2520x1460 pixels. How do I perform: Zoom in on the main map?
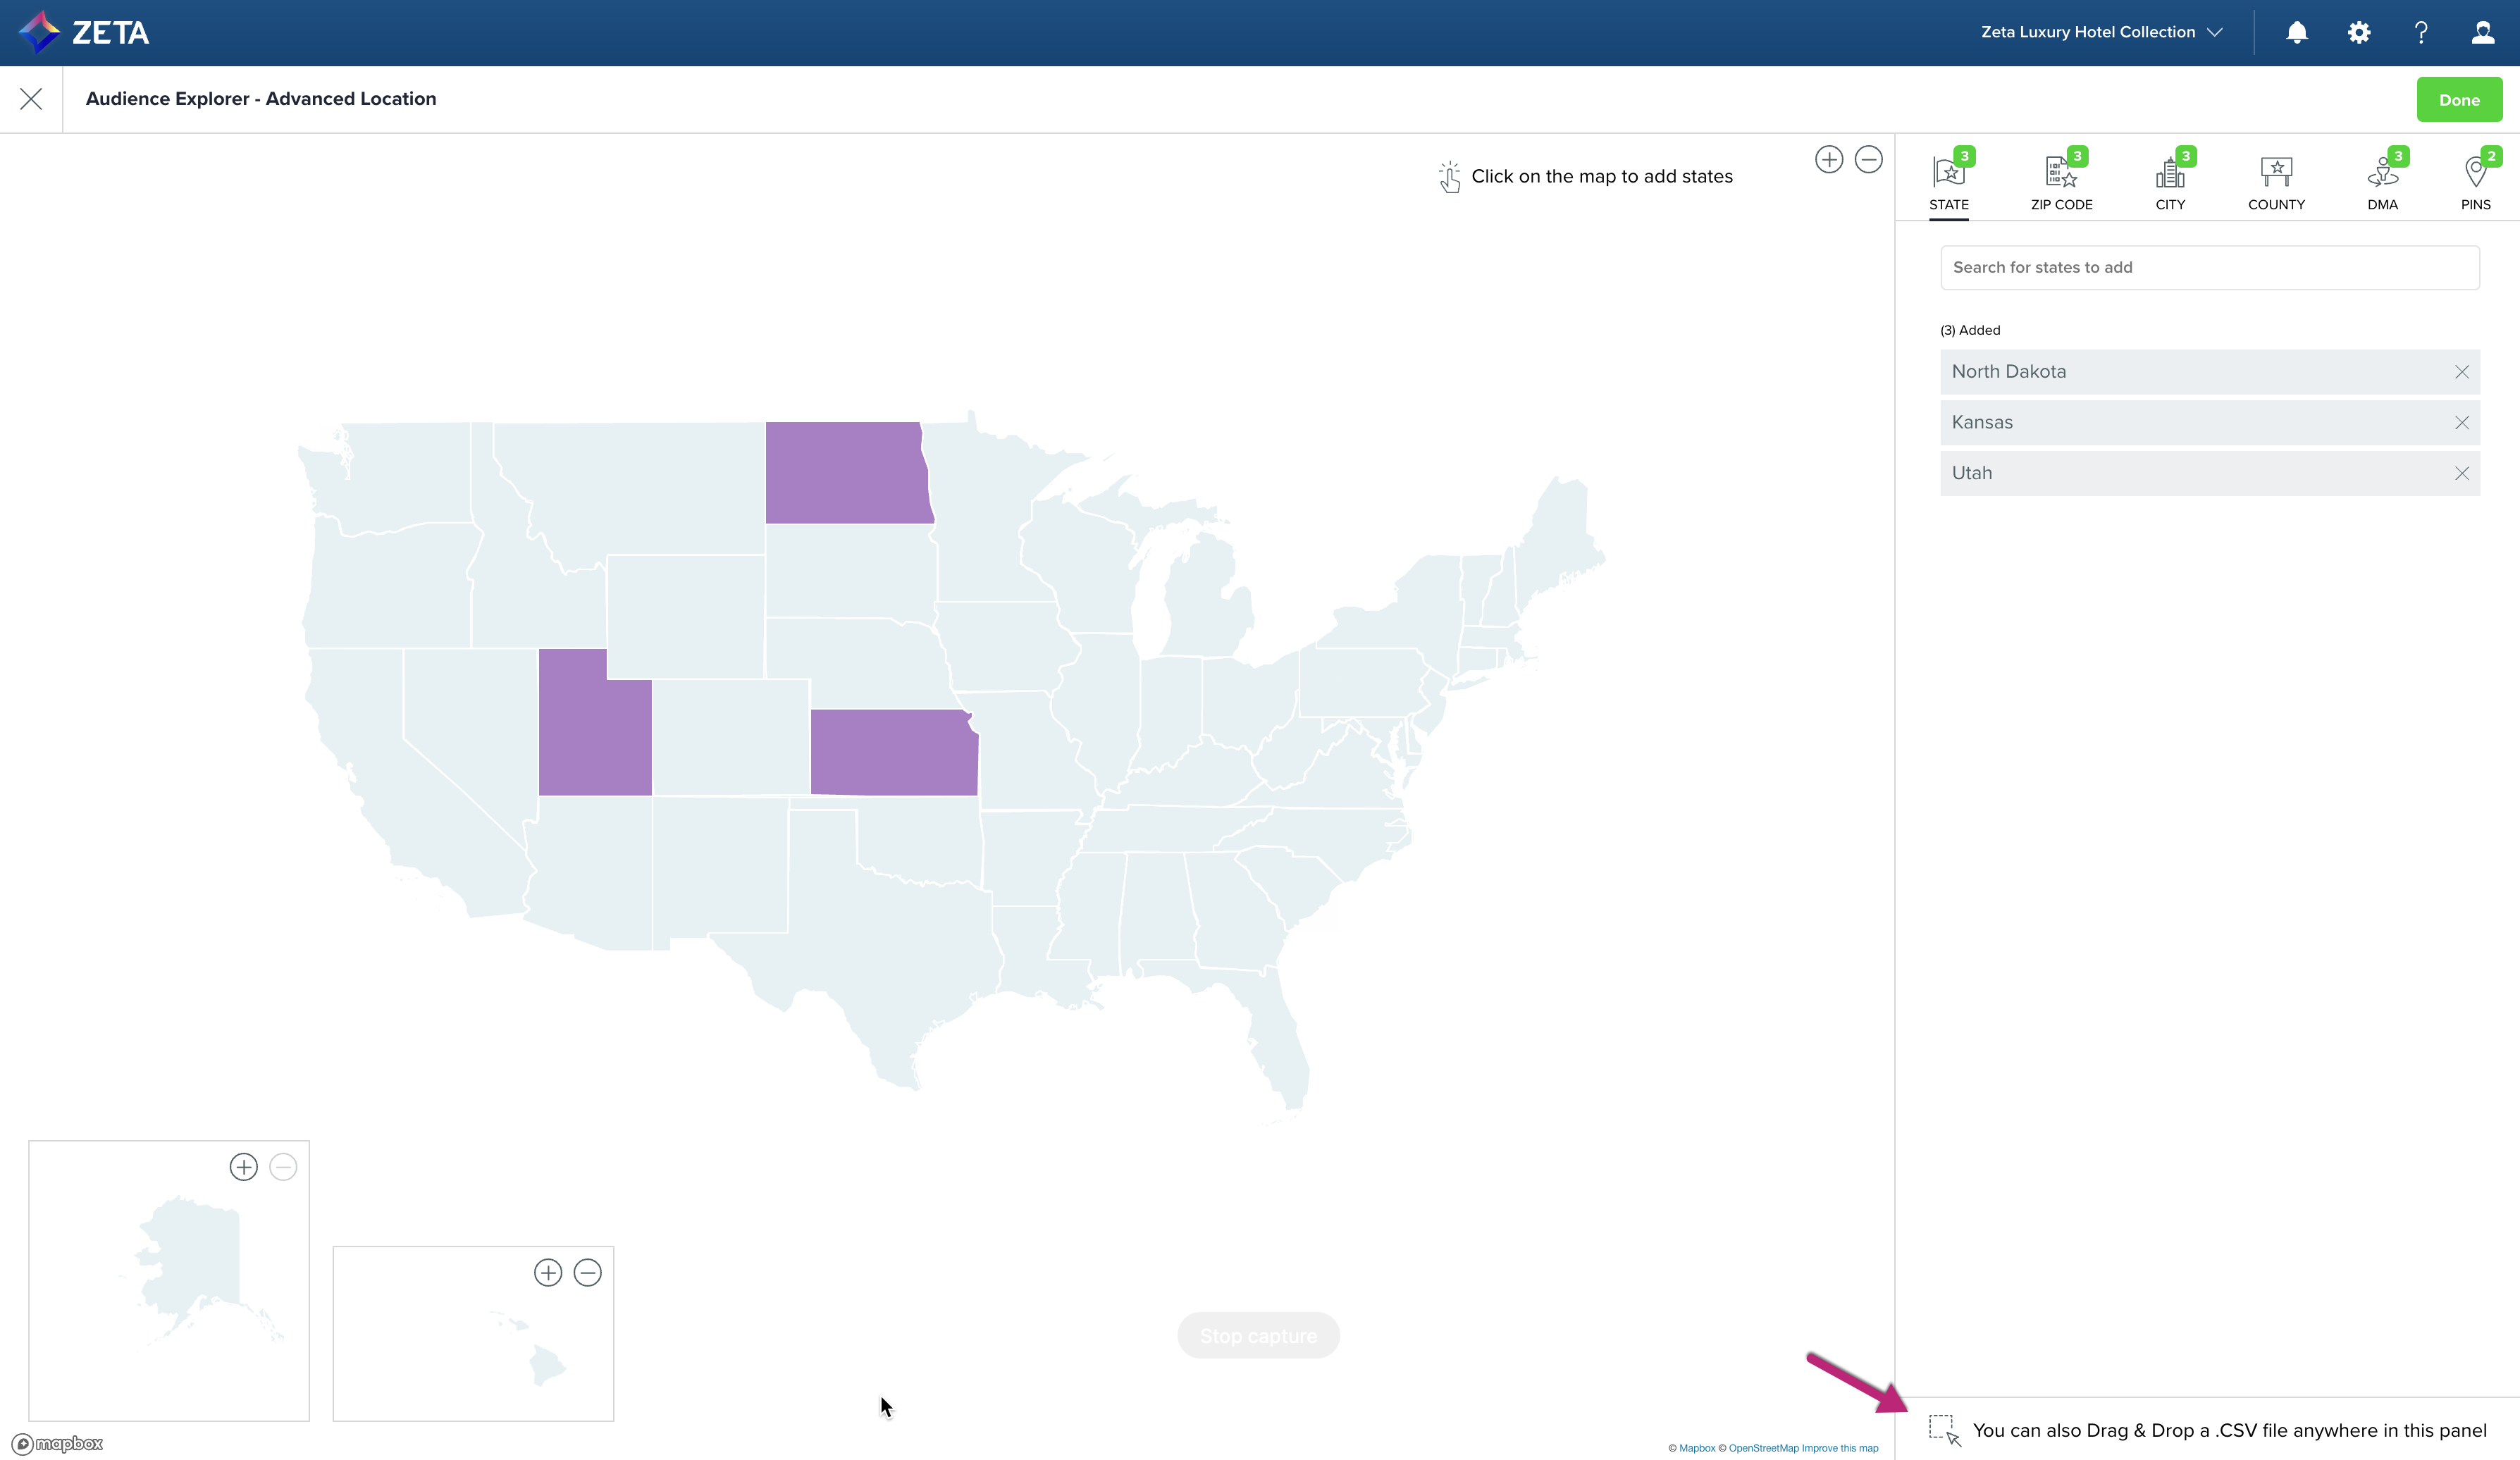click(x=1829, y=159)
